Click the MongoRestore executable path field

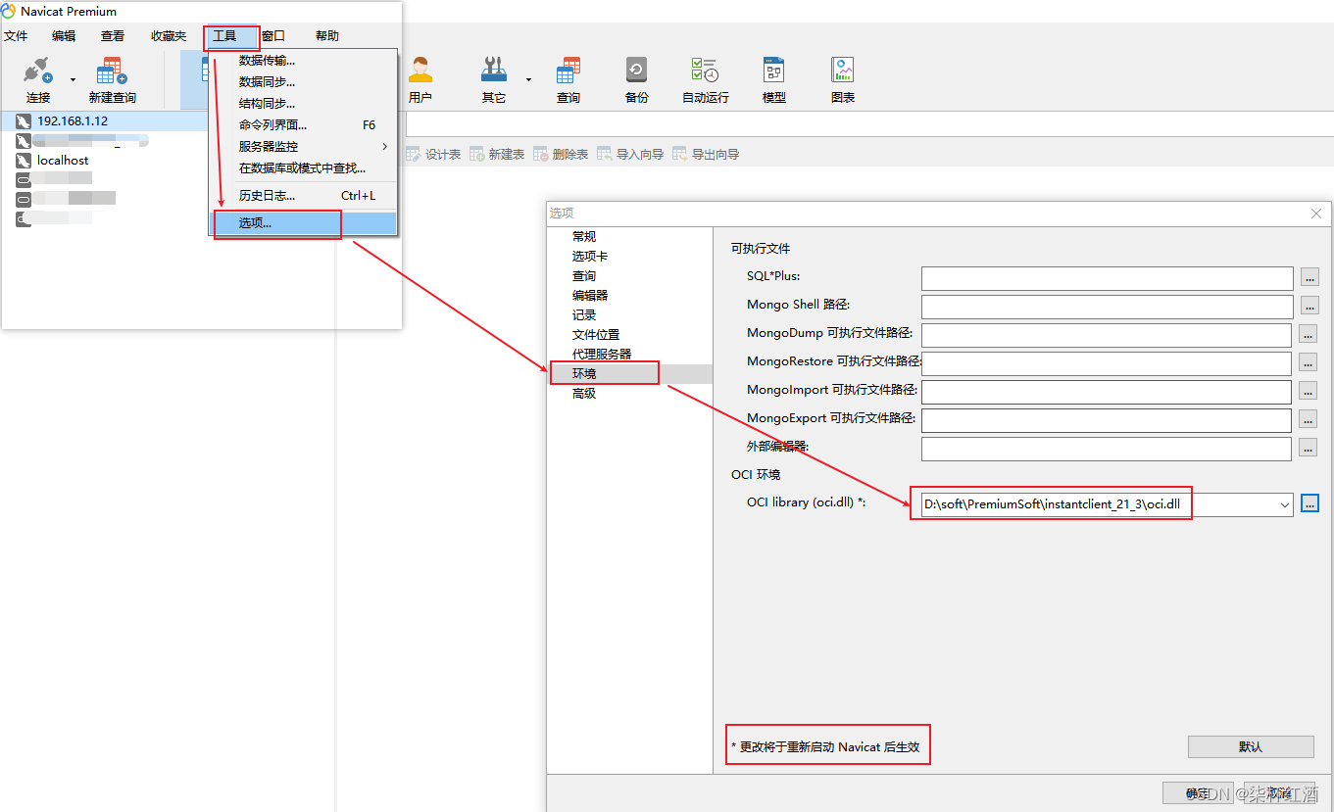click(1107, 363)
